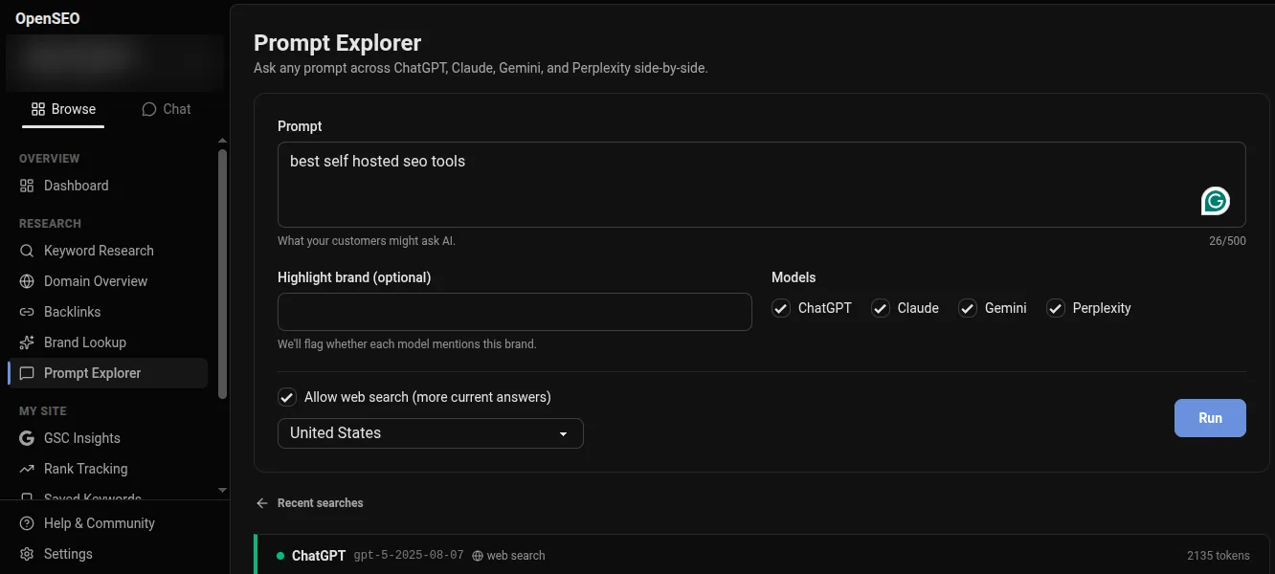Click the Rank Tracking trend icon
Viewport: 1275px width, 574px height.
pos(27,469)
